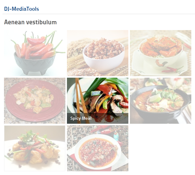This screenshot has height=175, width=195.
Task: Open the red chili peppers bowl thumbnail
Action: point(35,53)
